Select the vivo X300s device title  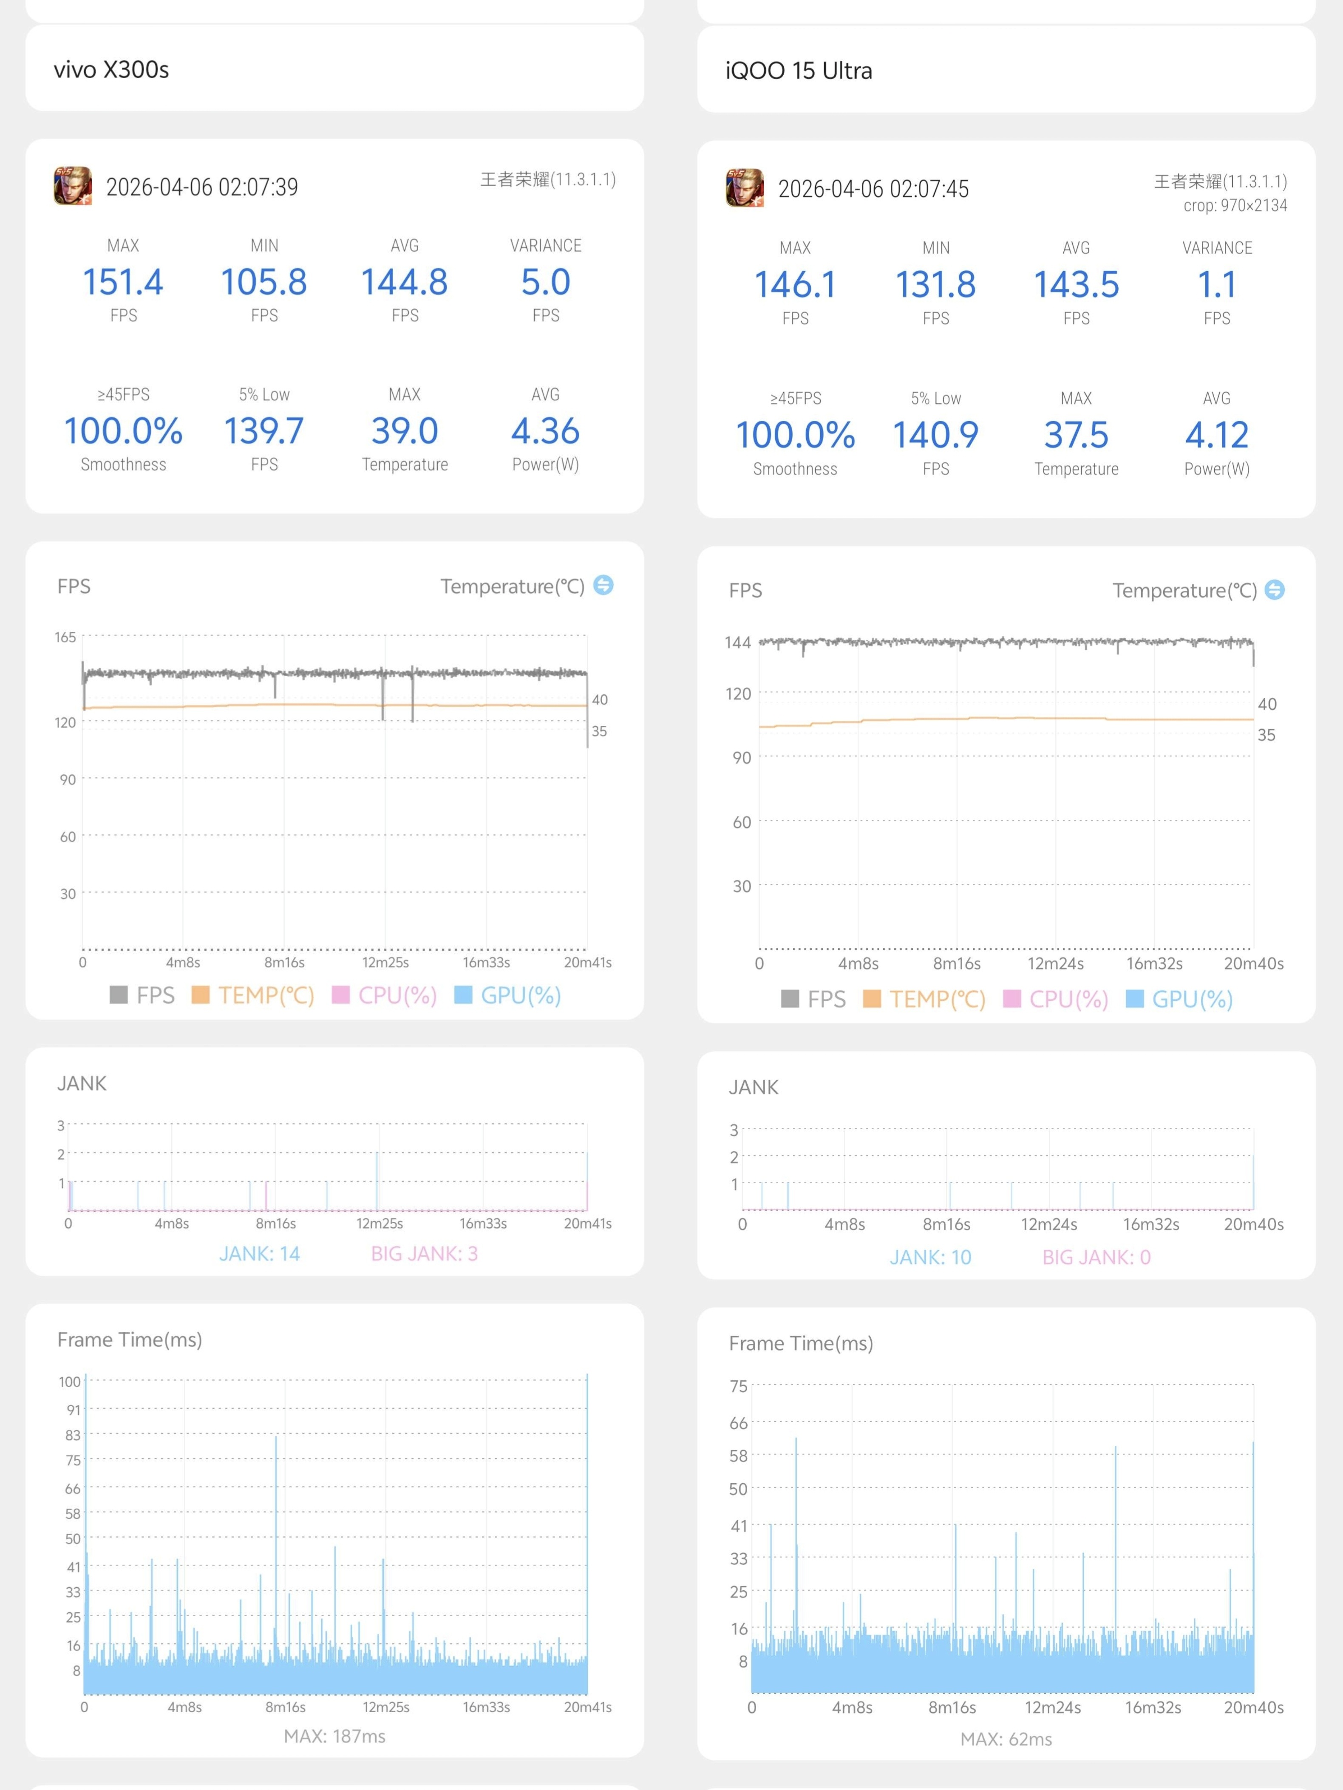(112, 70)
